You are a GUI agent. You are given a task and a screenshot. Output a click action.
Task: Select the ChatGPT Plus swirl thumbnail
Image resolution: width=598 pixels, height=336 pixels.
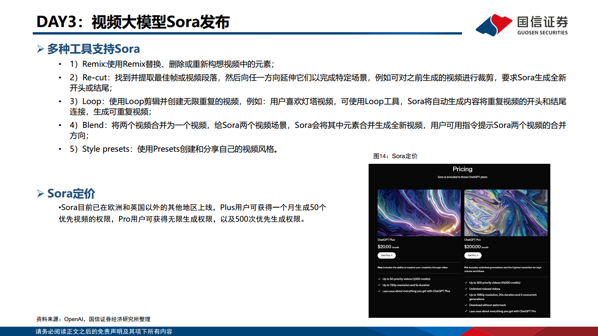coord(419,213)
